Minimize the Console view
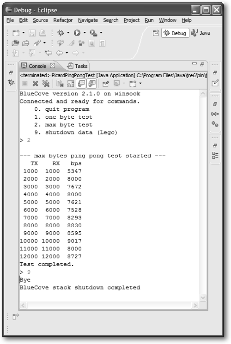231x344 pixels. tap(195, 64)
